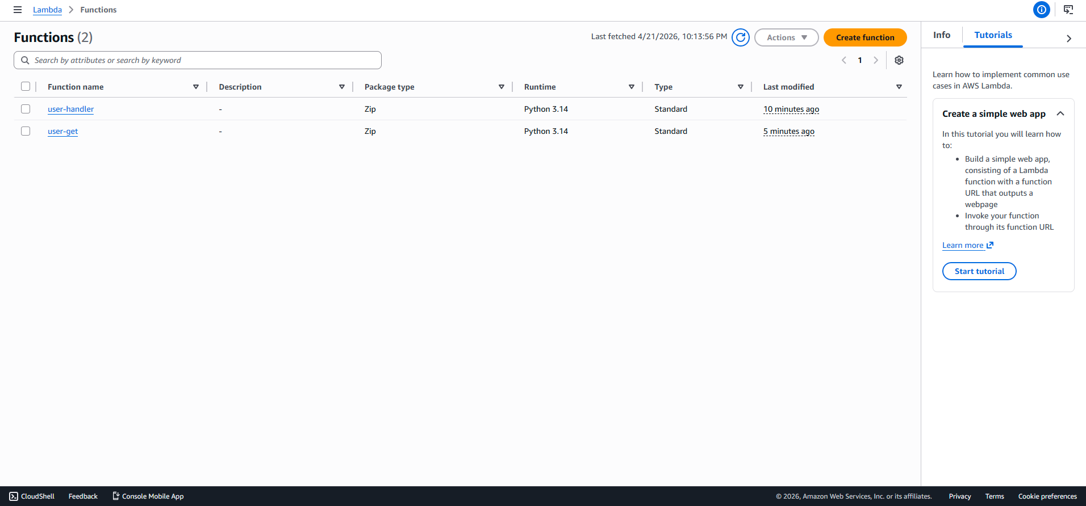Open the user-get function
The width and height of the screenshot is (1086, 506).
click(62, 131)
